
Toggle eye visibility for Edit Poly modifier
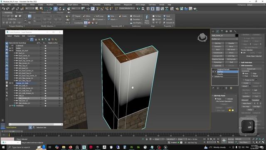pos(213,72)
